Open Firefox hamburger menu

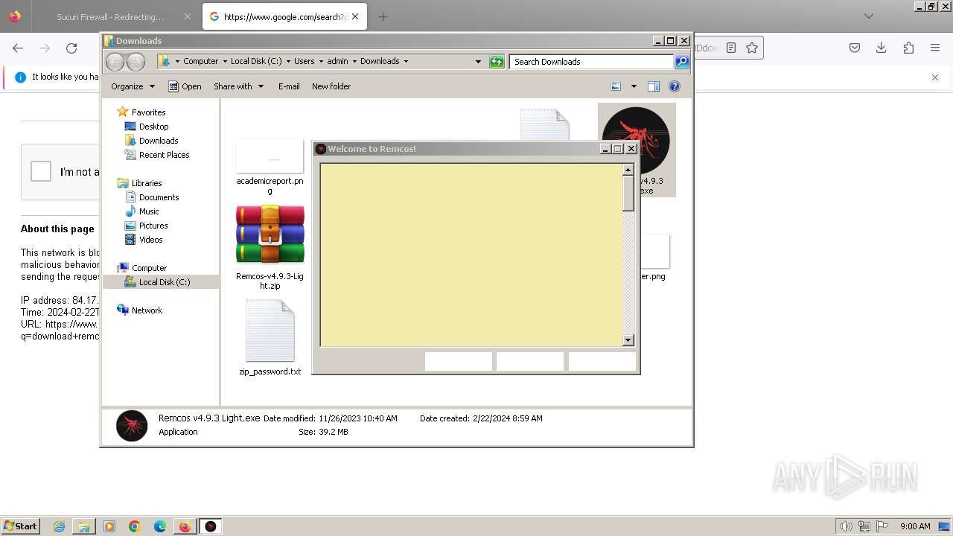(935, 48)
